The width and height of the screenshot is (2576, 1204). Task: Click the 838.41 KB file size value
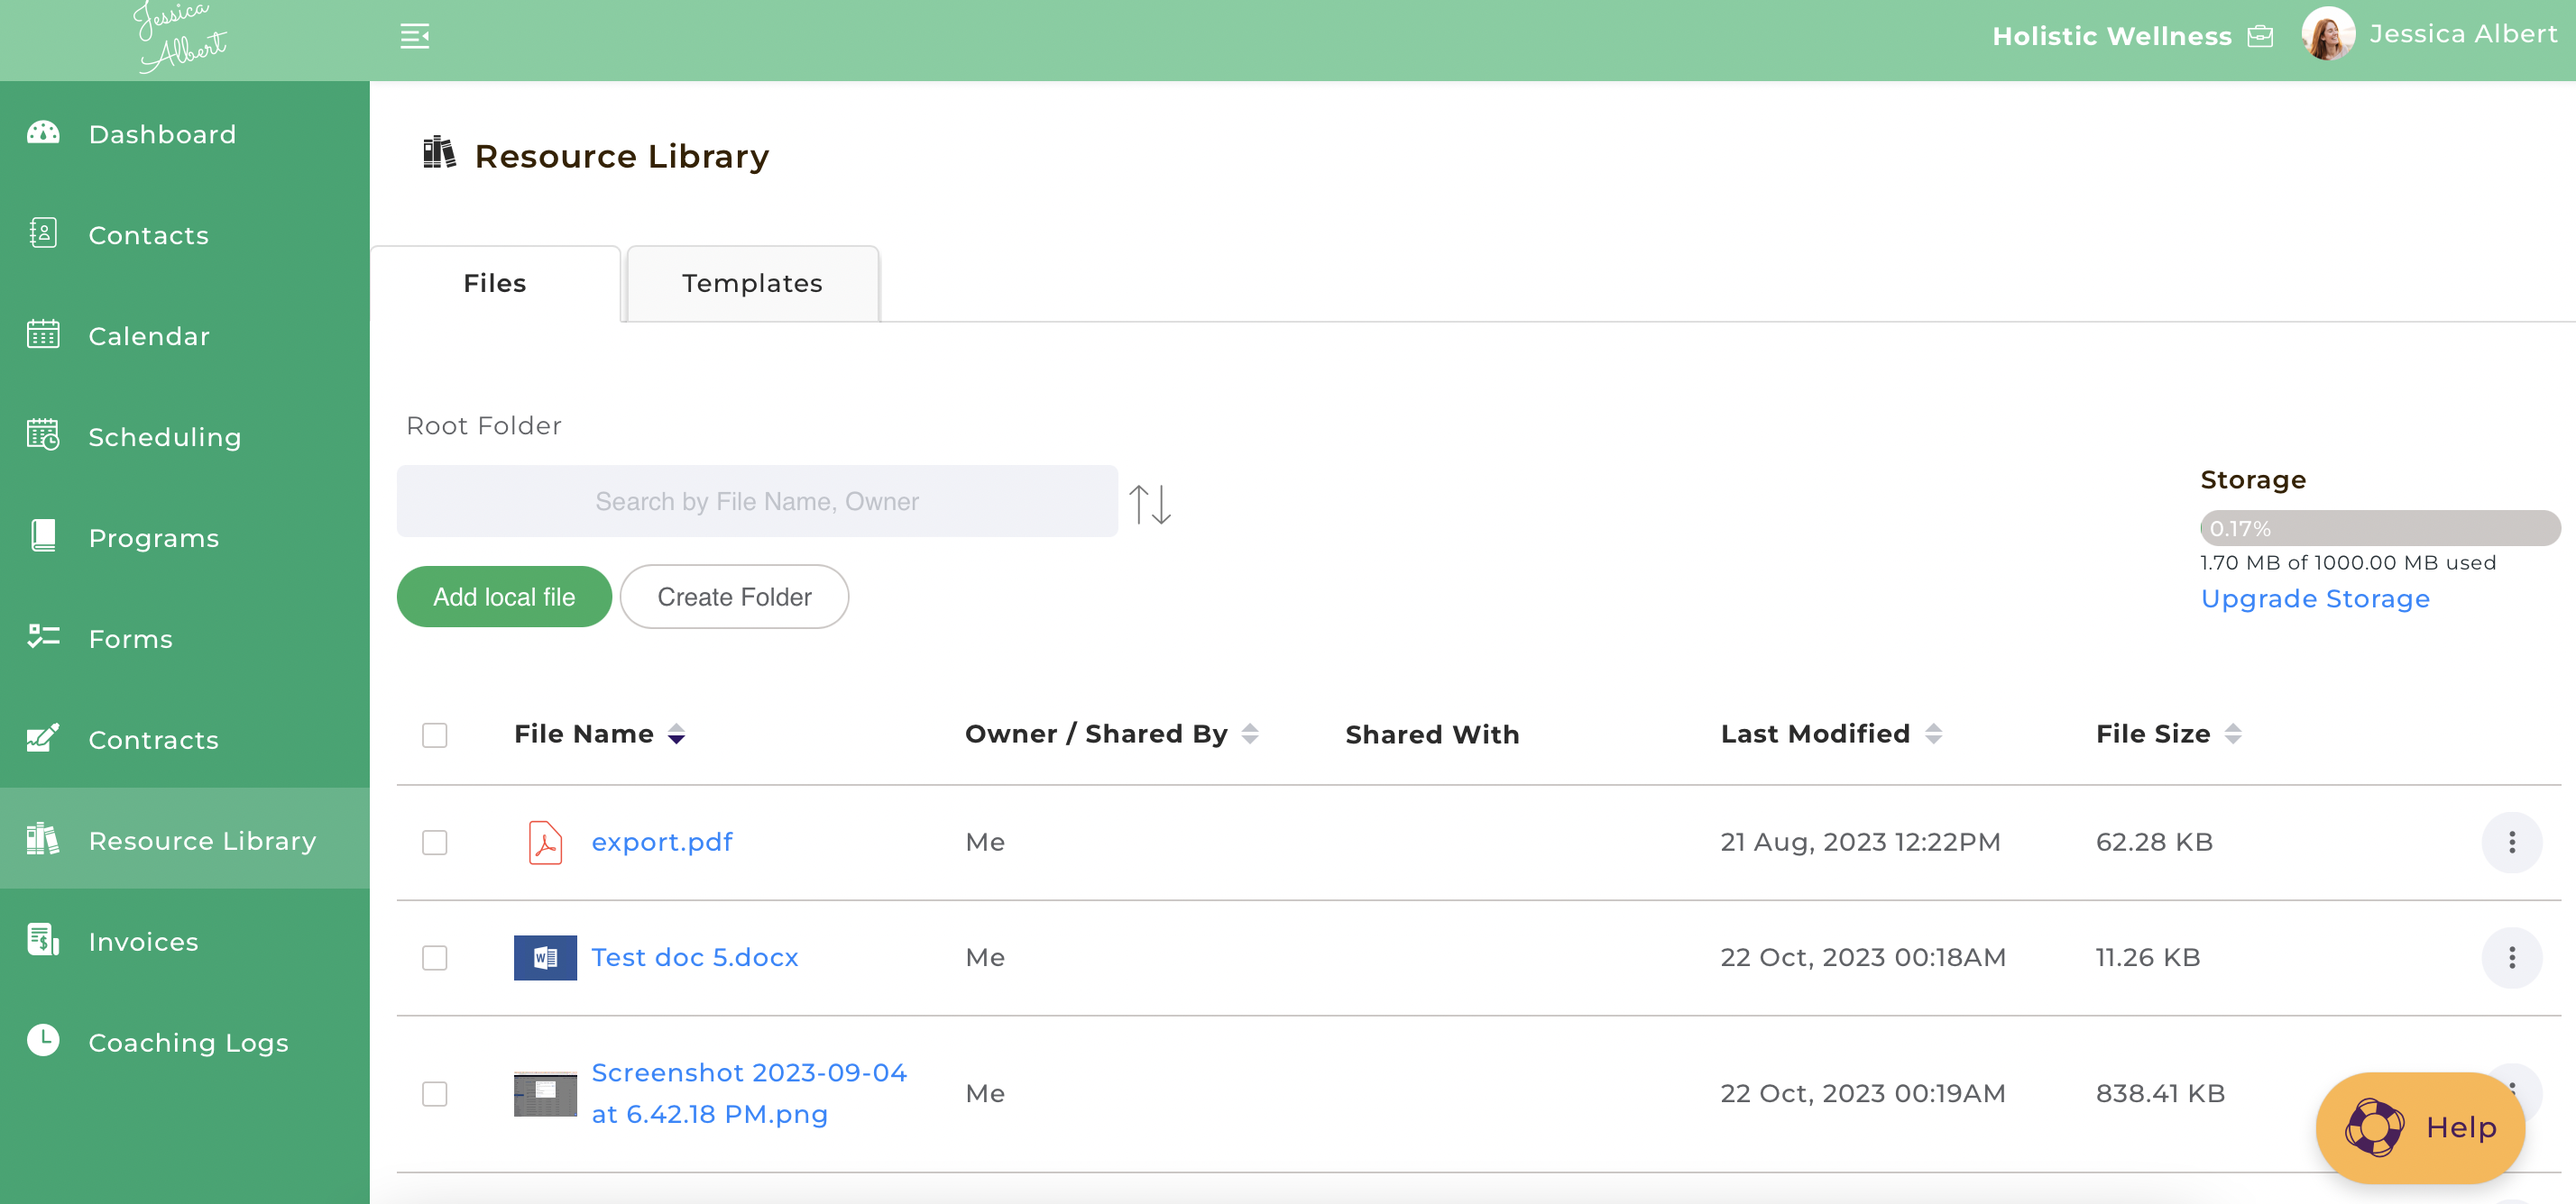[2160, 1093]
